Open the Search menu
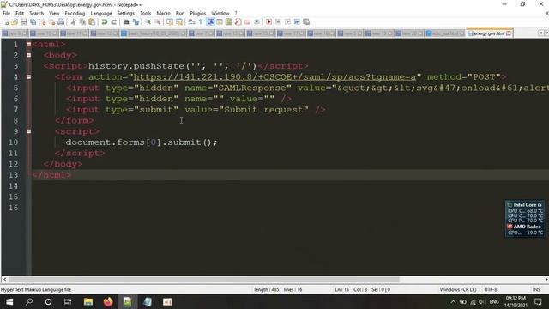This screenshot has height=309, width=549. (x=36, y=14)
